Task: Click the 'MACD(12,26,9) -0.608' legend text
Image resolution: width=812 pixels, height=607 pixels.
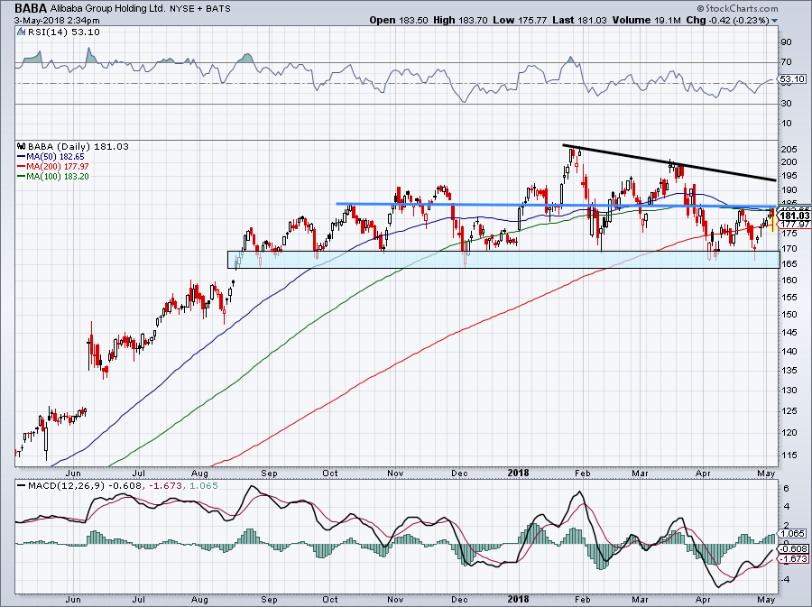Action: coord(87,485)
